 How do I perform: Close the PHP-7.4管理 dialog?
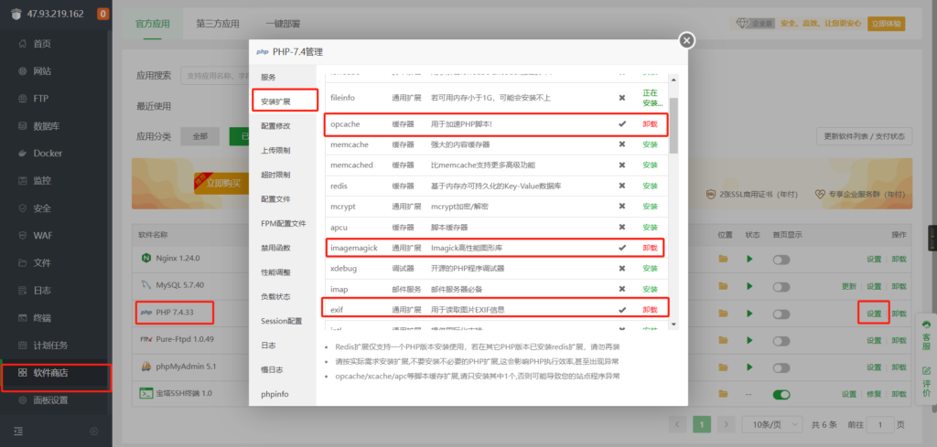(686, 40)
